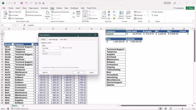Launch the Solver add-in

[x=155, y=15]
